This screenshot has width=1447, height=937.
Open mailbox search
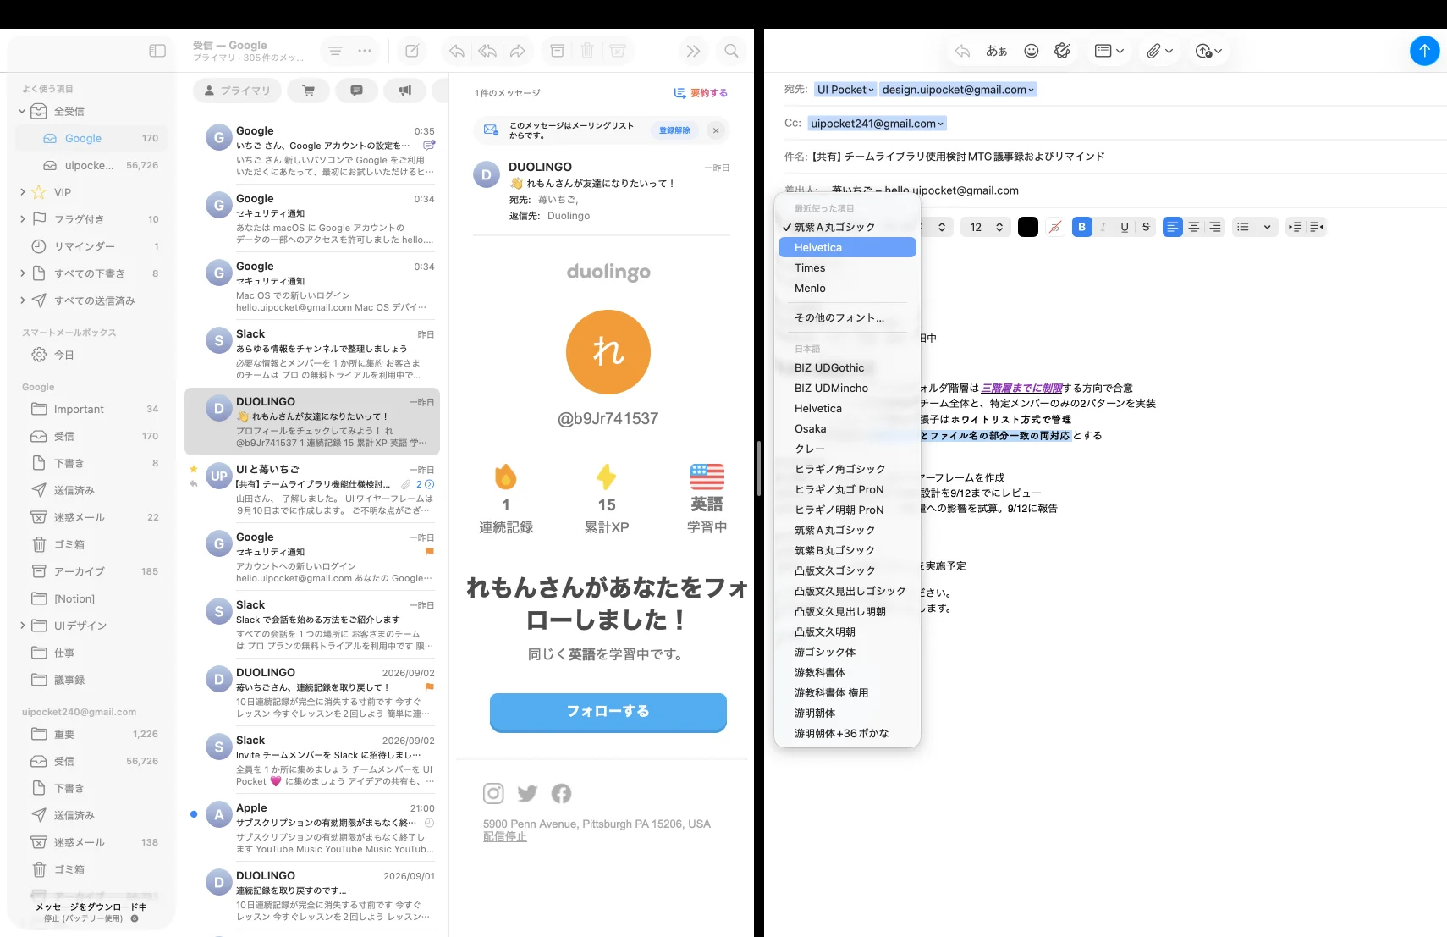tap(732, 51)
